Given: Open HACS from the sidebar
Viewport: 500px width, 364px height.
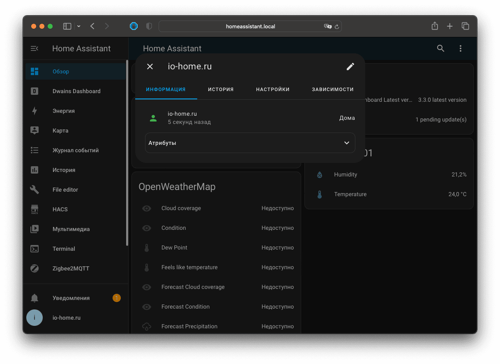Looking at the screenshot, I should pos(60,209).
